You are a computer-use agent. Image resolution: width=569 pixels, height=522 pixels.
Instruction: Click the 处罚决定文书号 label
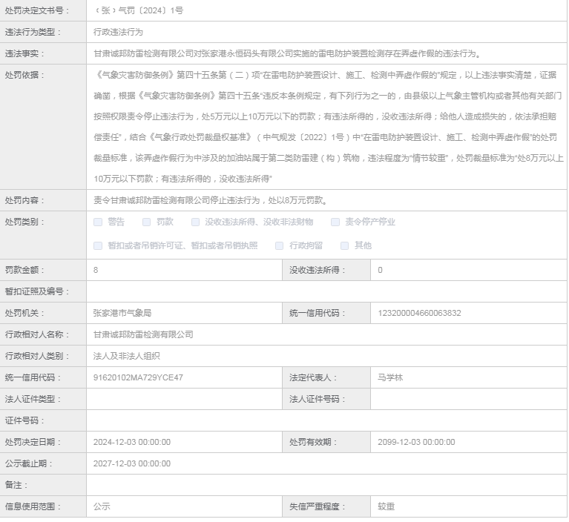point(36,10)
